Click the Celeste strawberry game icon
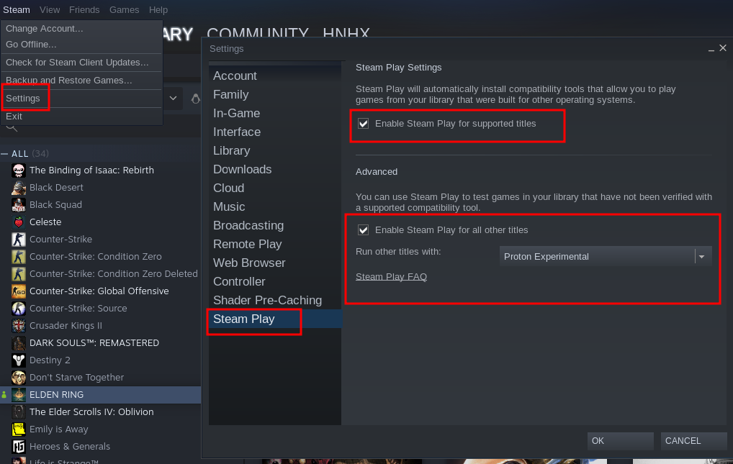733x464 pixels. [x=19, y=222]
